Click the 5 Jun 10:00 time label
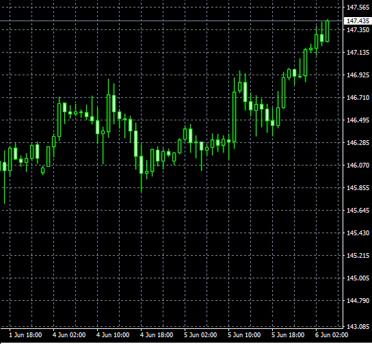372x344 pixels. click(x=244, y=335)
